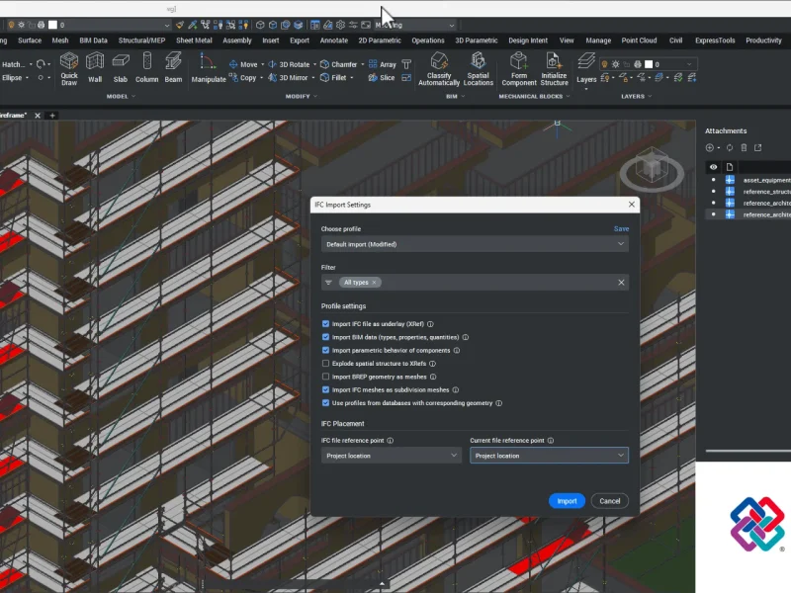Image resolution: width=791 pixels, height=593 pixels.
Task: Open the Sheet Metal tab
Action: [194, 41]
